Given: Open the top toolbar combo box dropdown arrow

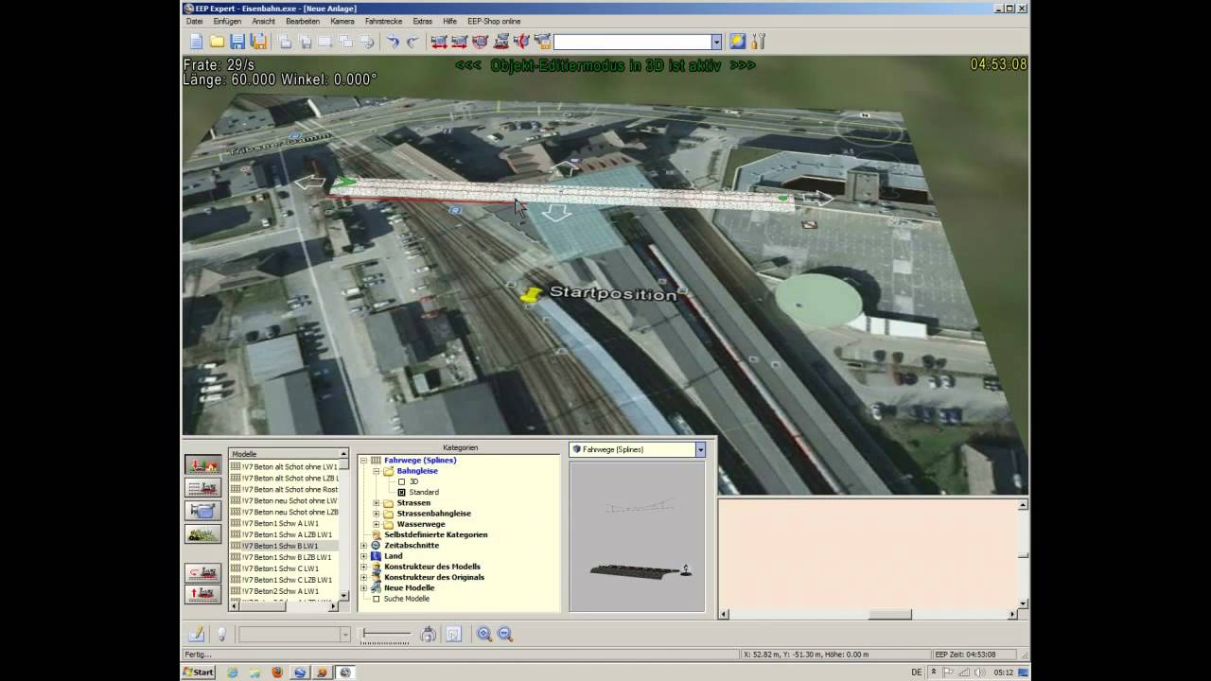Looking at the screenshot, I should [716, 42].
